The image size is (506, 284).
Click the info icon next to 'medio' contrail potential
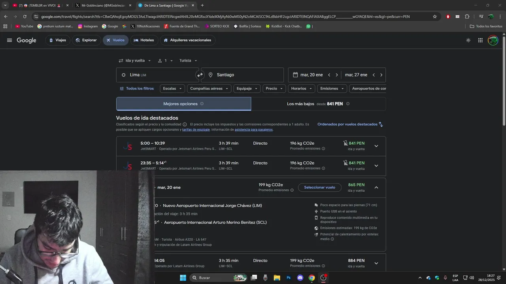pos(332,239)
